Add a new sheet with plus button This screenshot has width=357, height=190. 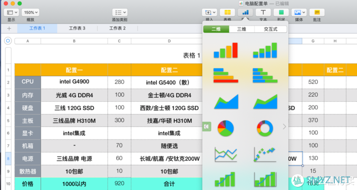9,28
